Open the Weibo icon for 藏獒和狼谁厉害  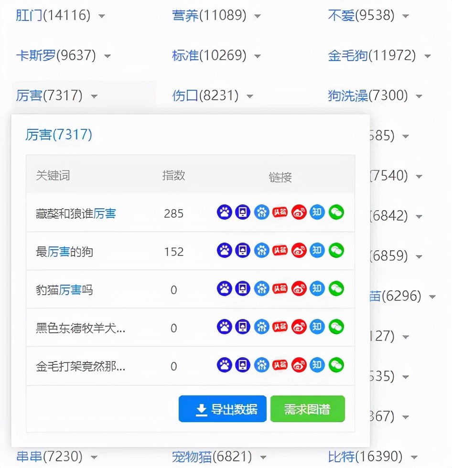(299, 212)
